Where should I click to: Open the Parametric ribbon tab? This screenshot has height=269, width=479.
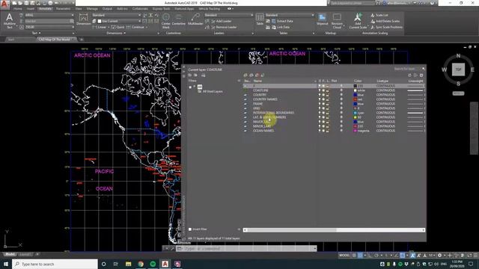[x=63, y=9]
